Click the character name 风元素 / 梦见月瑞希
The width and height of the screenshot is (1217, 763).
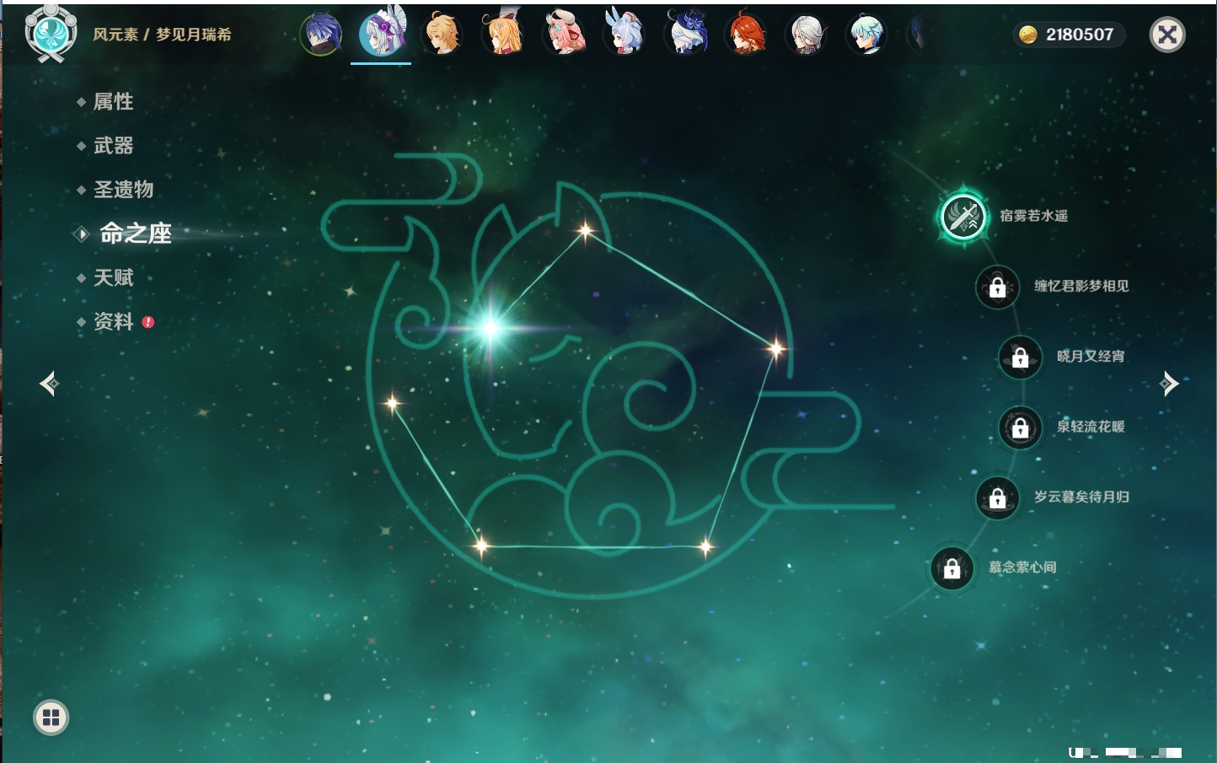tap(162, 35)
